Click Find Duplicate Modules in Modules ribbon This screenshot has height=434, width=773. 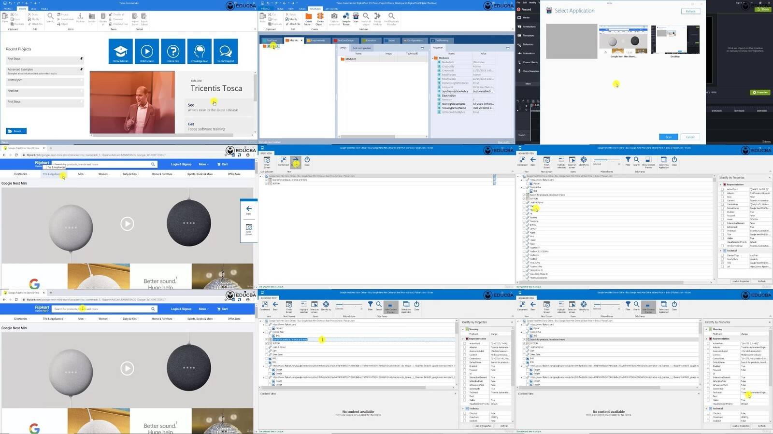pyautogui.click(x=391, y=19)
